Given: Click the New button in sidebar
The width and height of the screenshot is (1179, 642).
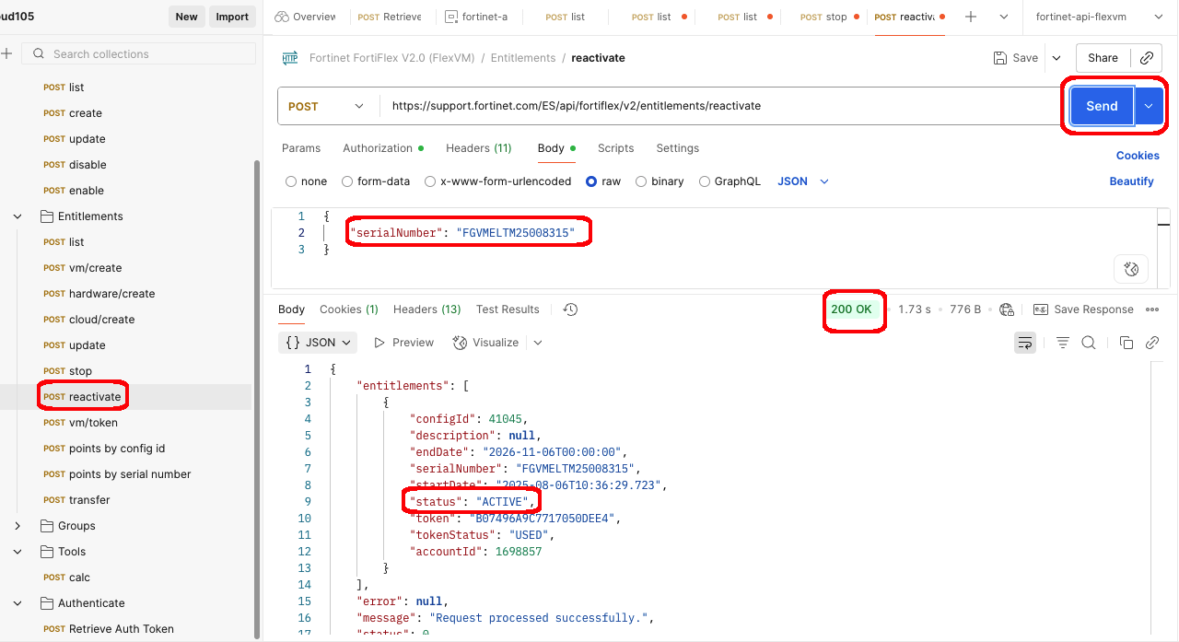Looking at the screenshot, I should pyautogui.click(x=187, y=17).
